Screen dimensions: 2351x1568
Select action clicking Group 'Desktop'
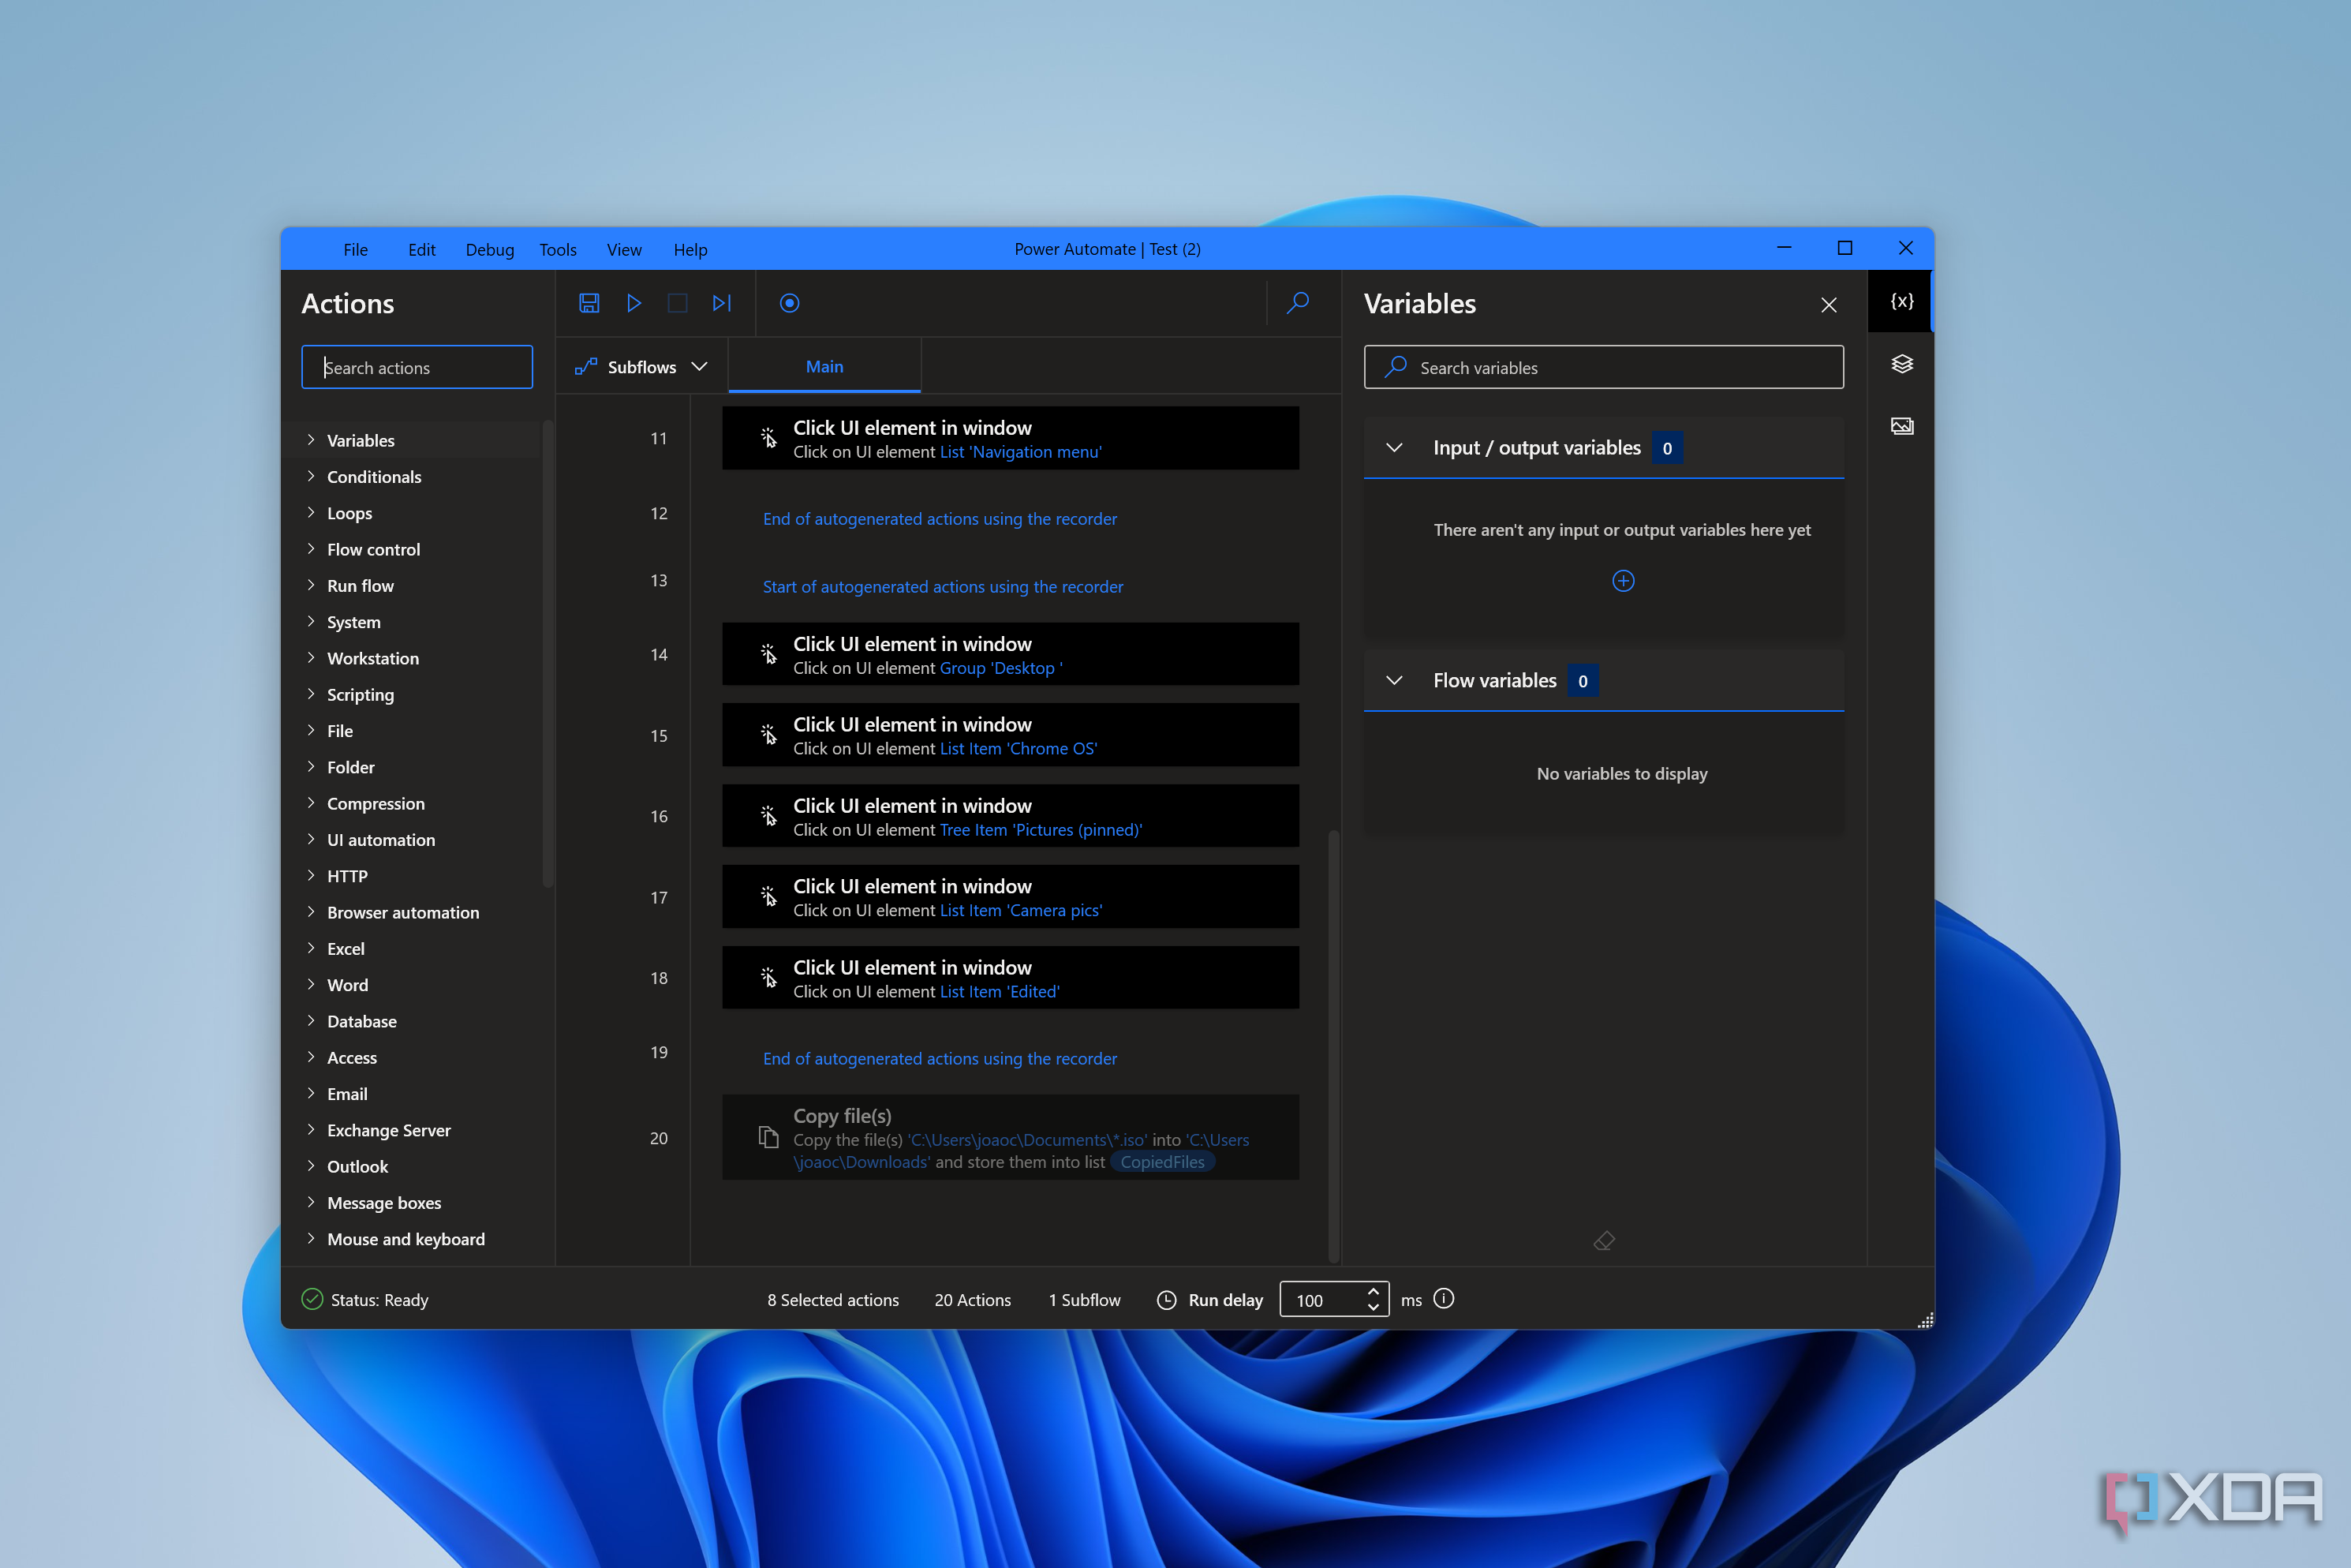1011,655
